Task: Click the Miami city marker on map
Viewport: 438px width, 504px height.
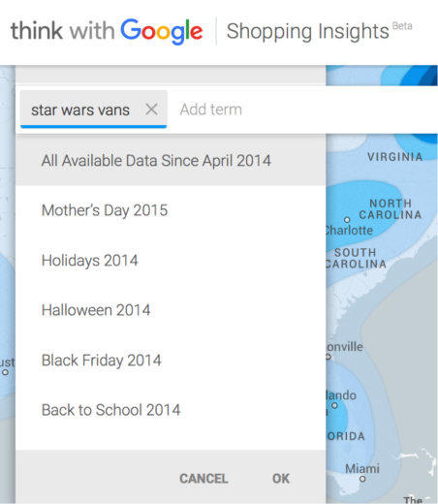Action: pyautogui.click(x=362, y=479)
